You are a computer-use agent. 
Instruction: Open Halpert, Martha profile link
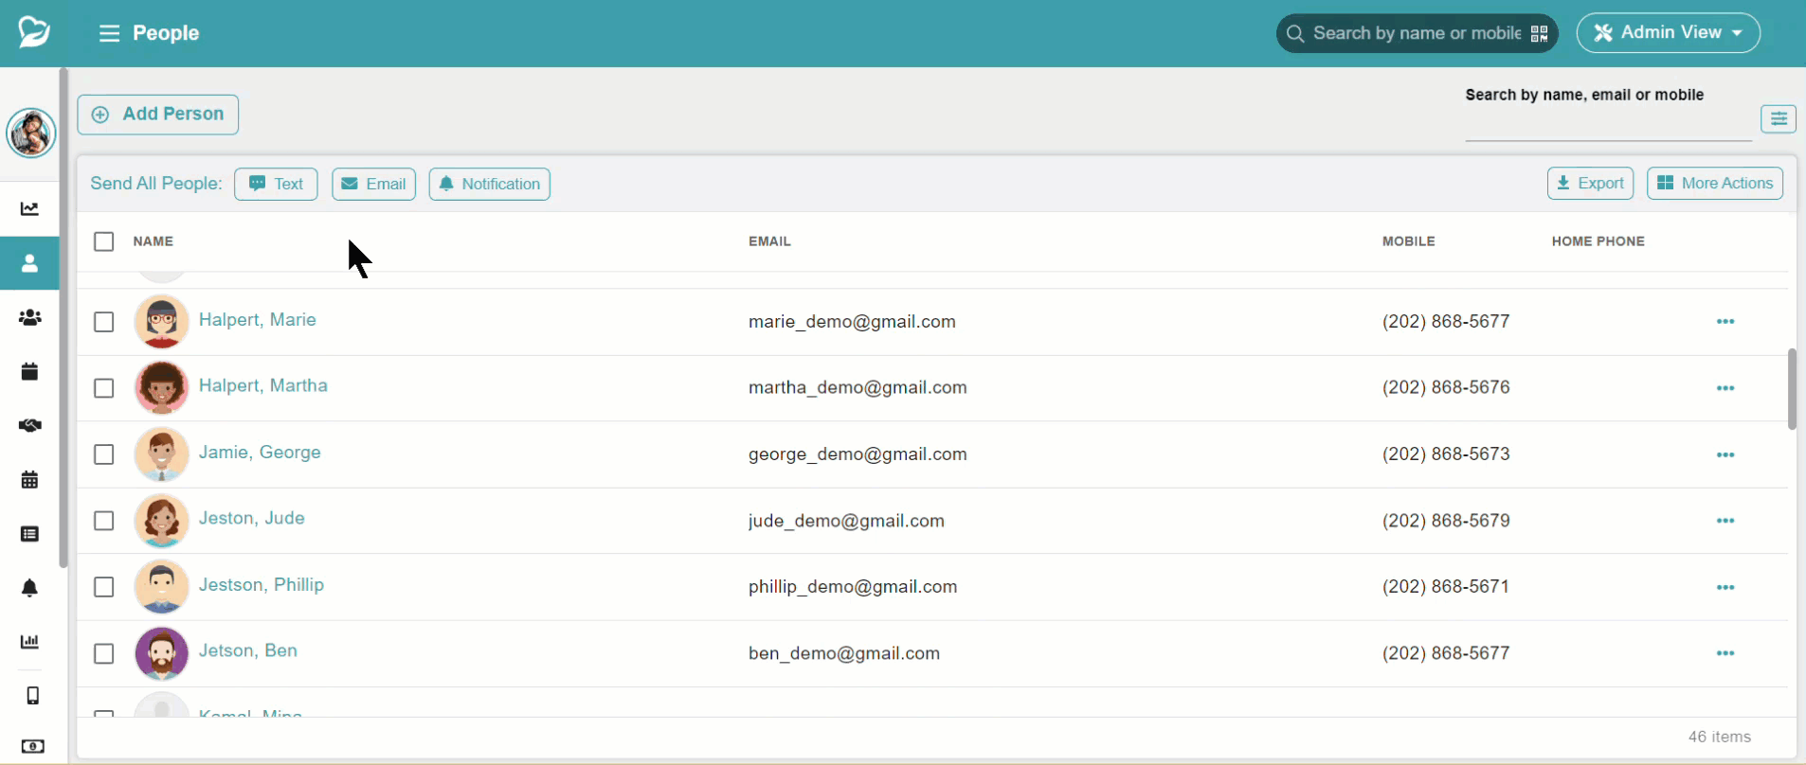click(263, 385)
